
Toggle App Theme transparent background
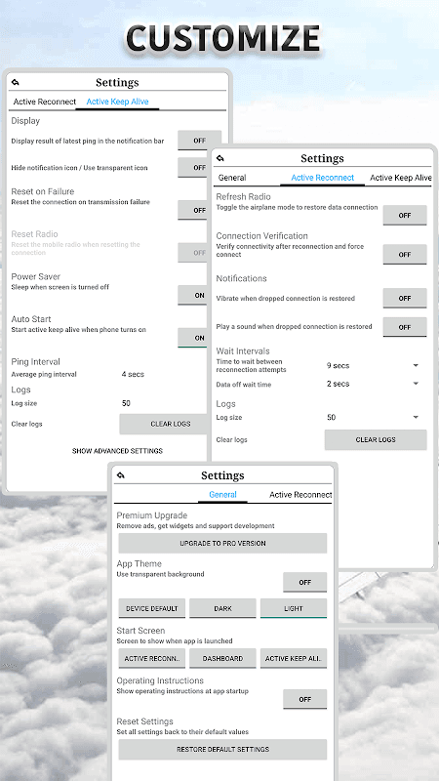[x=305, y=582]
